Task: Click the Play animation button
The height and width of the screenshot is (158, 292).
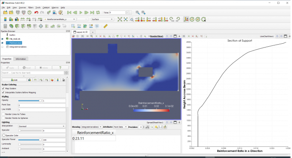Action: [81, 13]
